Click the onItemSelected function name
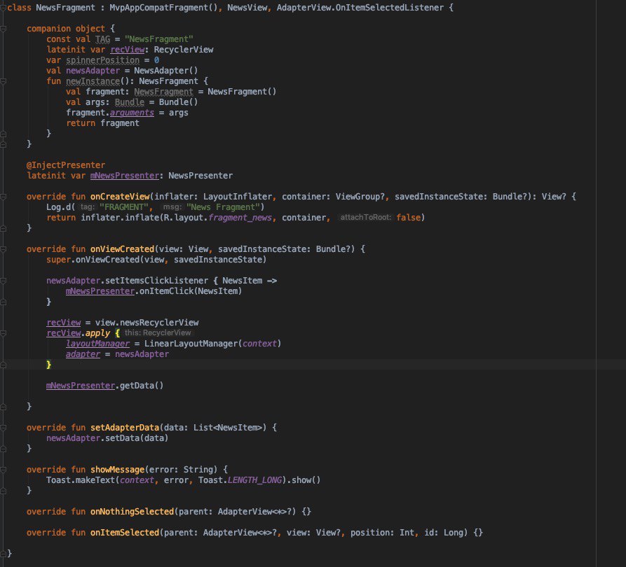626x567 pixels. click(x=125, y=533)
